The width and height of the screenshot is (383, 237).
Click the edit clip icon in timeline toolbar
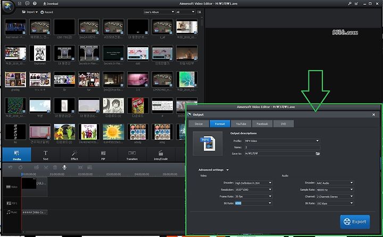[x=36, y=168]
